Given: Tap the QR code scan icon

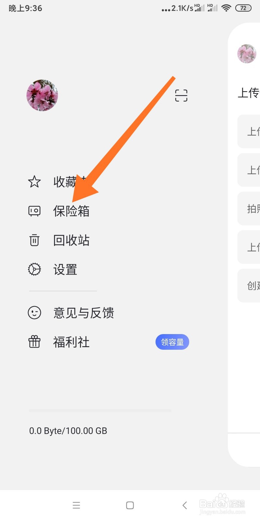Looking at the screenshot, I should 181,95.
